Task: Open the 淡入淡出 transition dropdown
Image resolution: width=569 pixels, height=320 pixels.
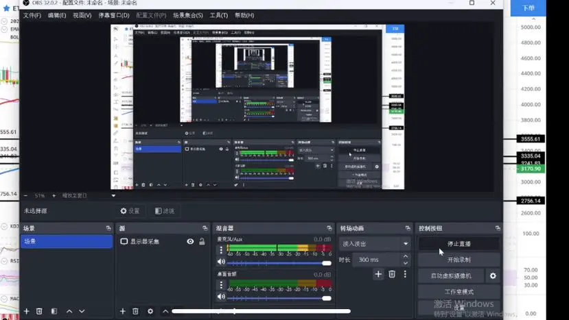Action: [375, 243]
